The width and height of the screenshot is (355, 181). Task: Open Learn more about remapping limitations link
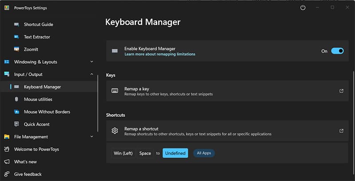tap(160, 54)
